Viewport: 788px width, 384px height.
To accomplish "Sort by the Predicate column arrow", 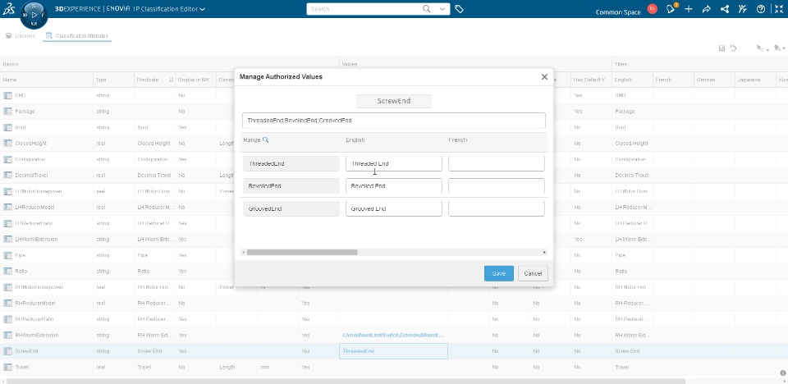I will (171, 80).
